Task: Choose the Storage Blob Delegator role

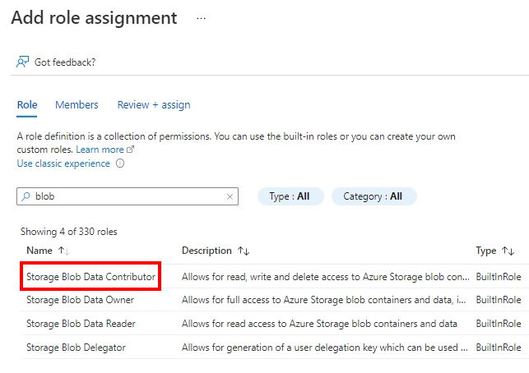Action: pyautogui.click(x=76, y=348)
